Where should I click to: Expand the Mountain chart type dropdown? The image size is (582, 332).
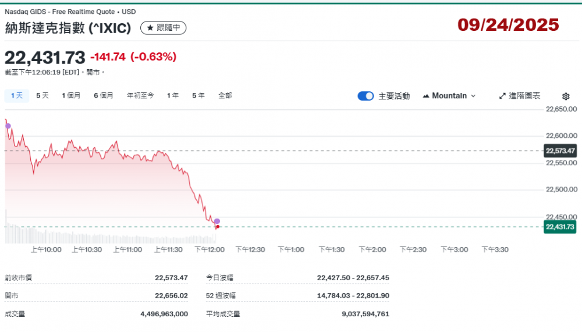[x=449, y=96]
